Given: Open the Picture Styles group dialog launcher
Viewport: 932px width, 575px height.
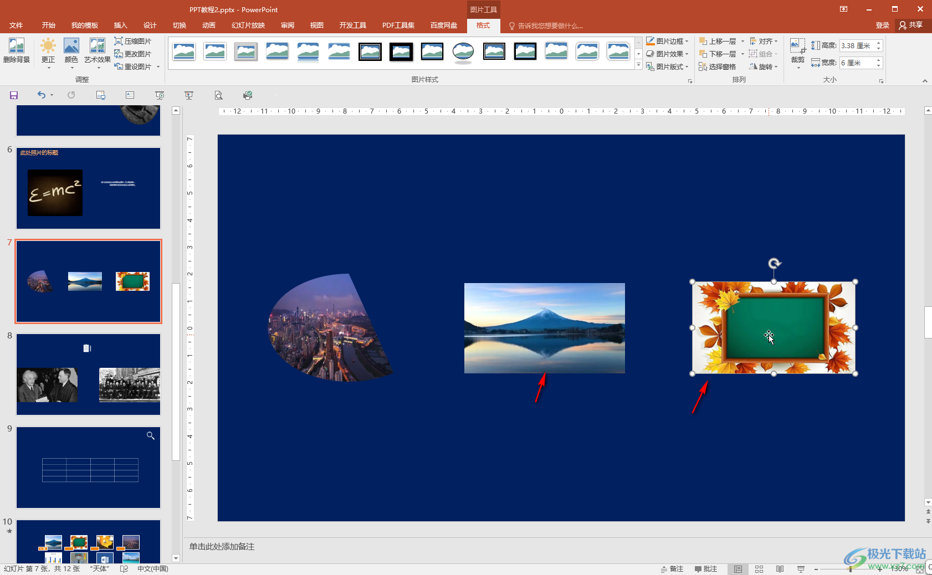Looking at the screenshot, I should (690, 81).
